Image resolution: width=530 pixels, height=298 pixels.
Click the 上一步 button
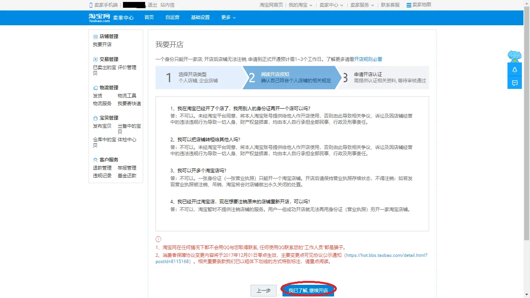tap(264, 291)
